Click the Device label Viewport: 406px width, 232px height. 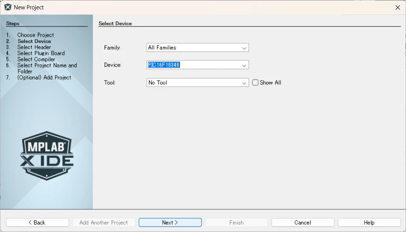point(113,65)
